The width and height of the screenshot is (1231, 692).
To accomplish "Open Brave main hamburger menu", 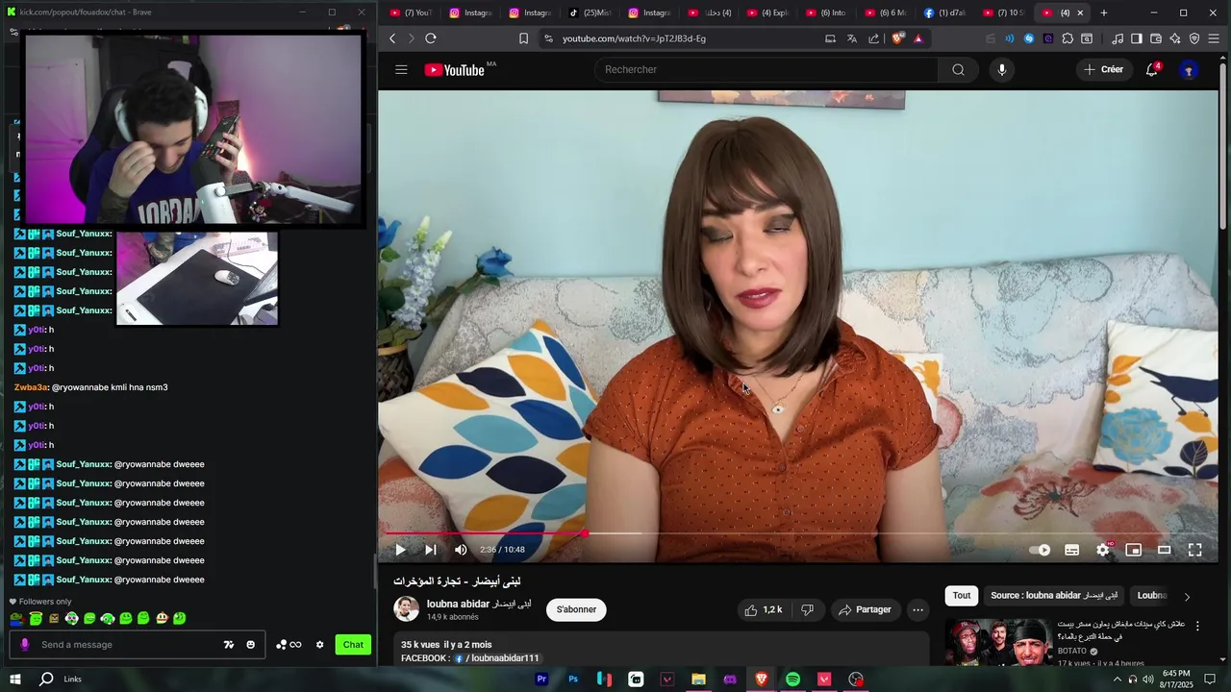I will [x=1215, y=38].
